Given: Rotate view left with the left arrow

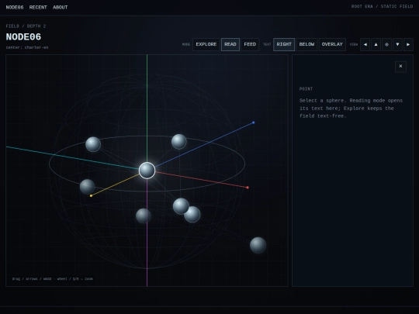Looking at the screenshot, I should point(365,45).
